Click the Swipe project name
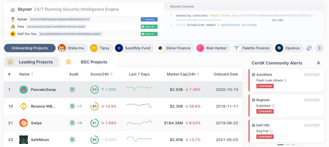The image size is (329, 147). 36,123
